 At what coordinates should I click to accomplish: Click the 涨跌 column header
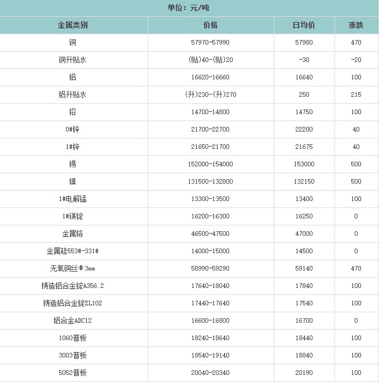tap(356, 25)
